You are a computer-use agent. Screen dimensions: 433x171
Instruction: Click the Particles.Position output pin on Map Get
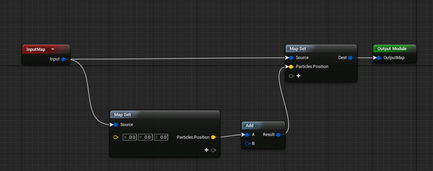(213, 137)
